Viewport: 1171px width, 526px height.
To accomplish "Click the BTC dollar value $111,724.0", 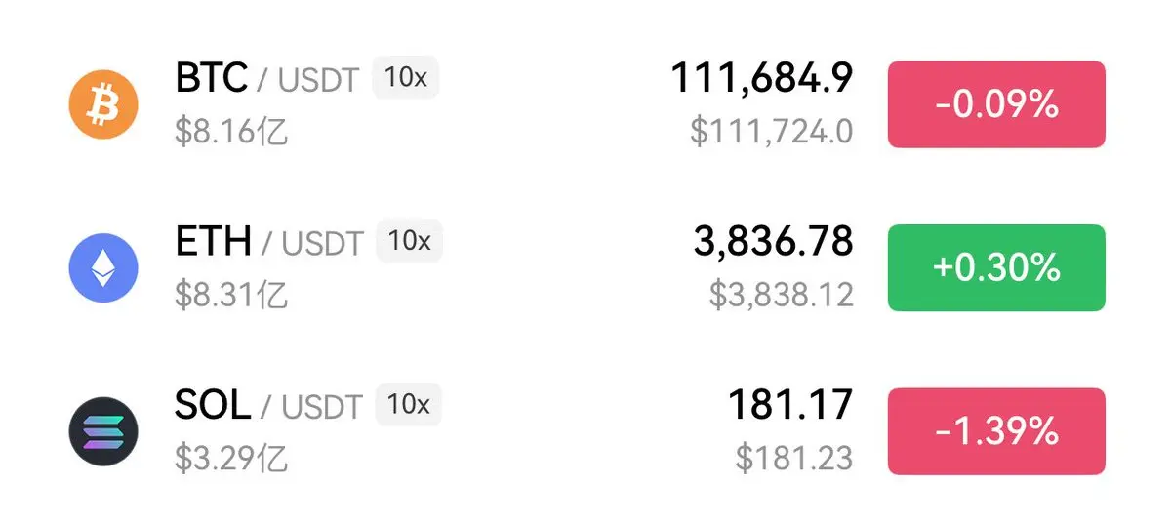I will point(772,131).
